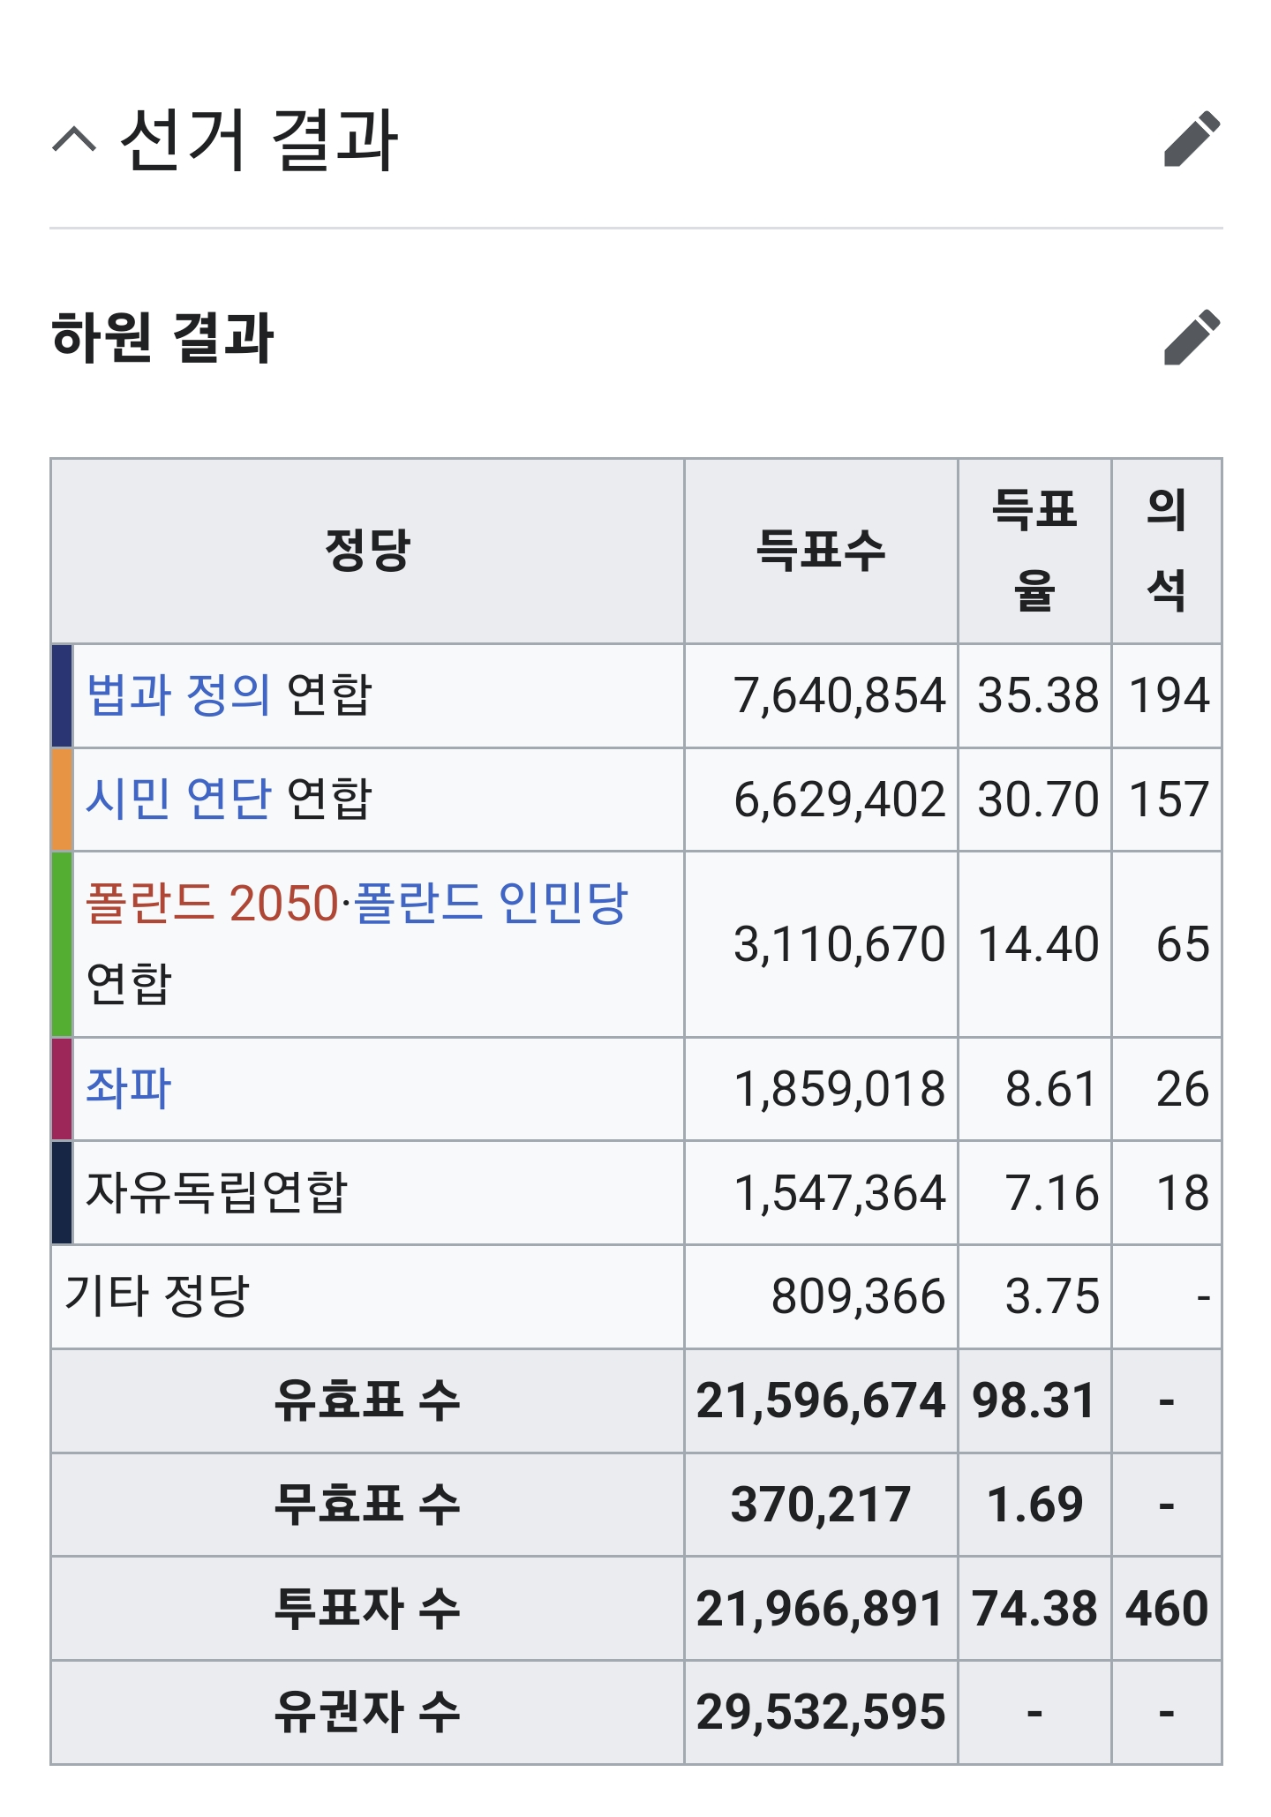Click the 자유독립연합 row label

click(217, 1192)
